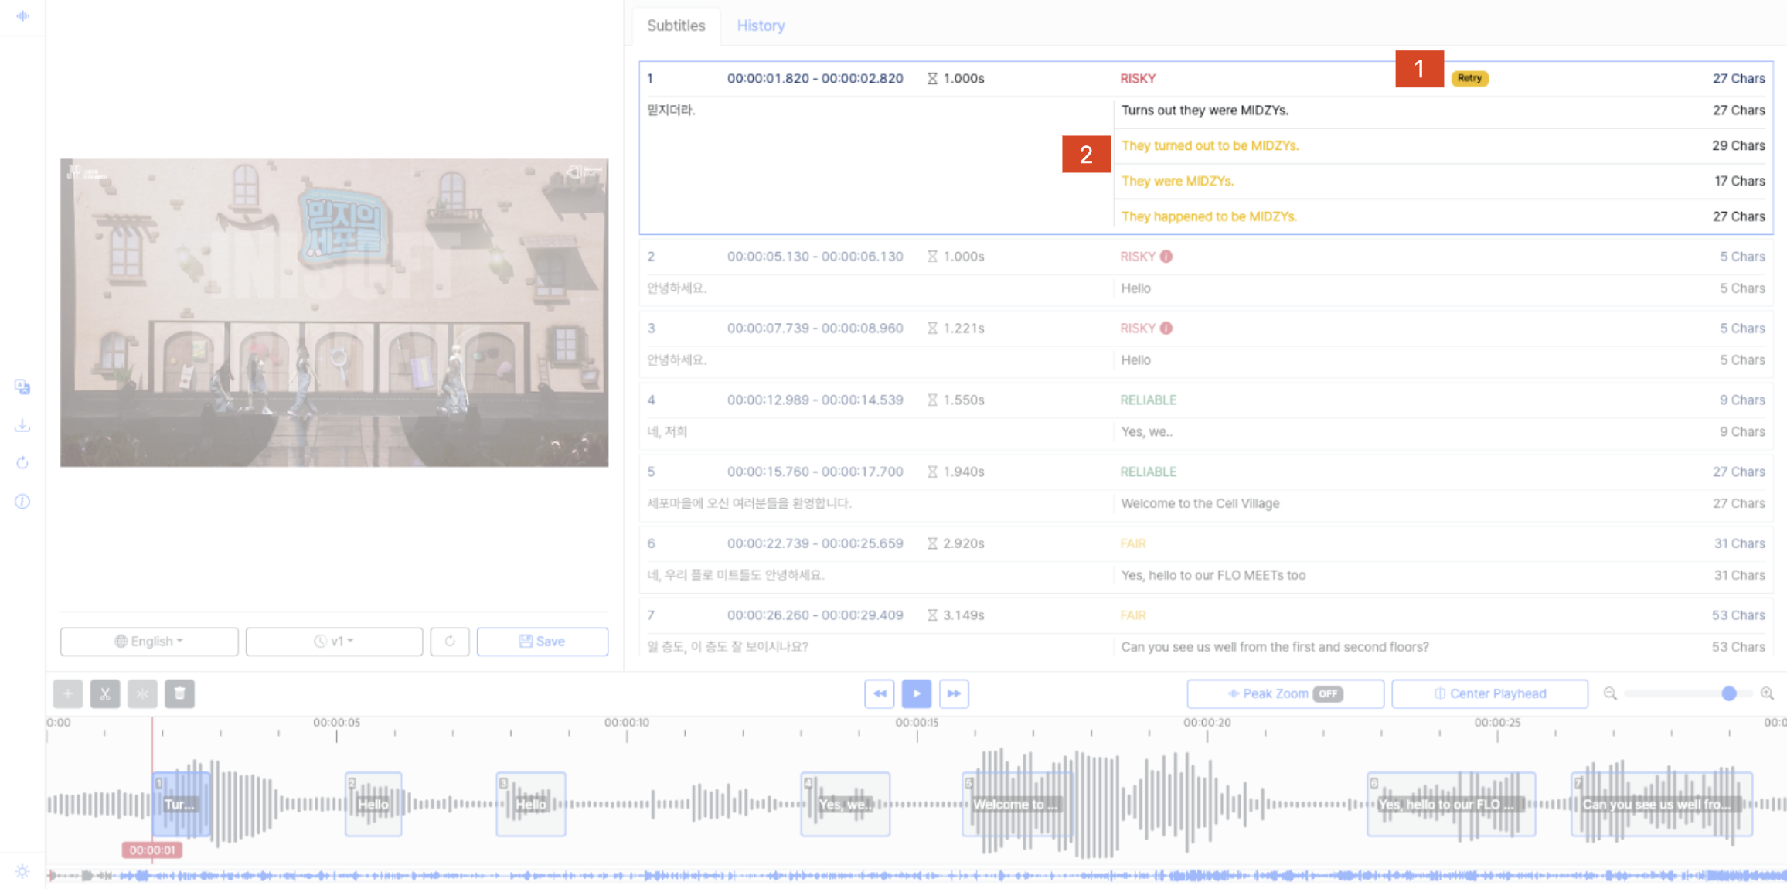Select 'Welcome to ...' segment in timeline
Viewport: 1787px width, 889px height.
click(x=1017, y=804)
